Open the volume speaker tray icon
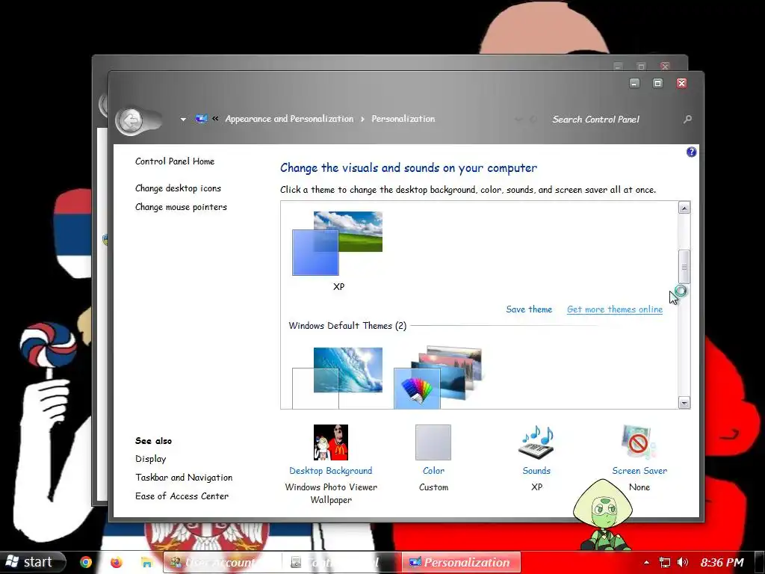Viewport: 765px width, 574px height. [683, 562]
